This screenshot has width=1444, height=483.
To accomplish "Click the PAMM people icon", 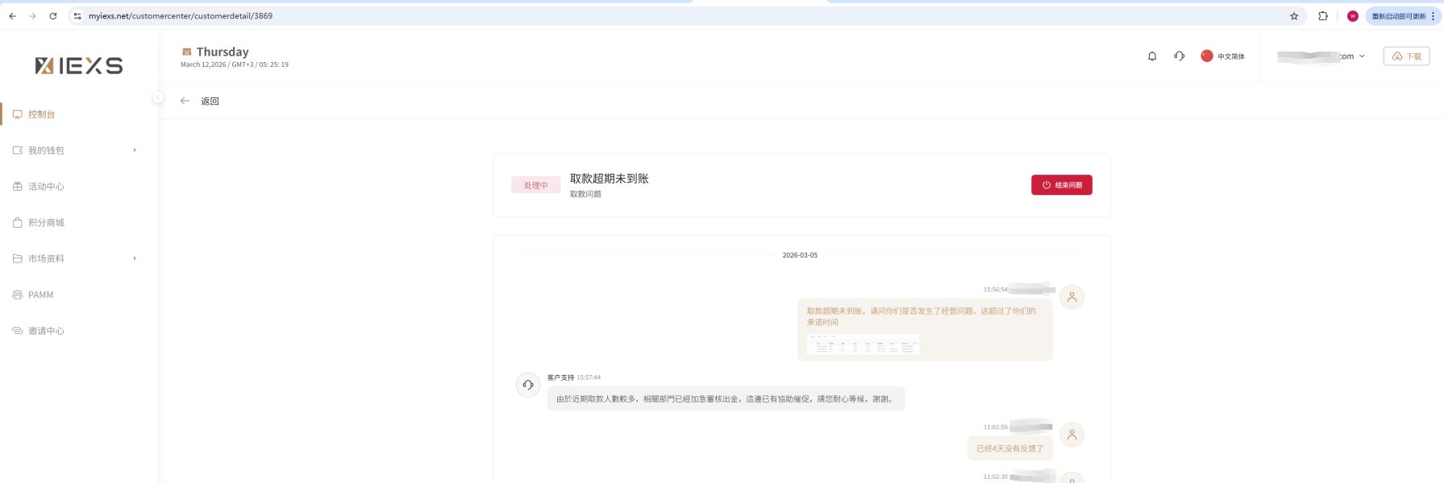I will tap(18, 295).
